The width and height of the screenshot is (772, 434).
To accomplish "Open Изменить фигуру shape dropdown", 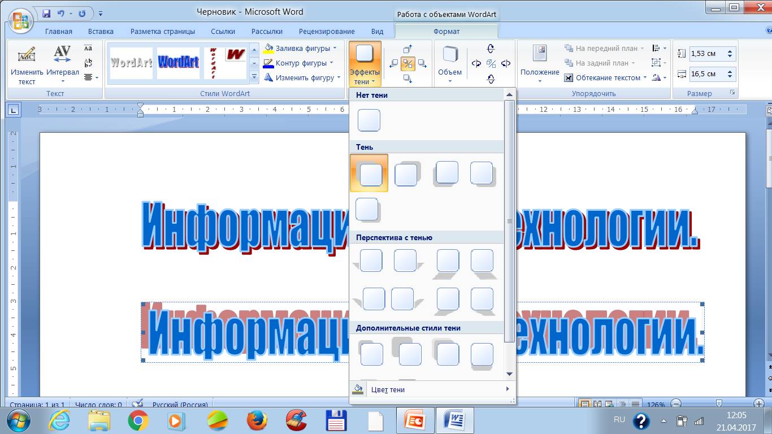I will [x=302, y=77].
